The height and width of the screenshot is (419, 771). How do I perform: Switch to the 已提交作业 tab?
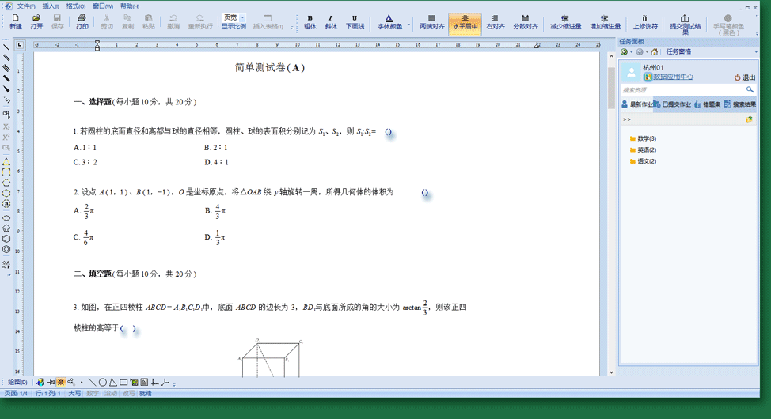[x=672, y=104]
